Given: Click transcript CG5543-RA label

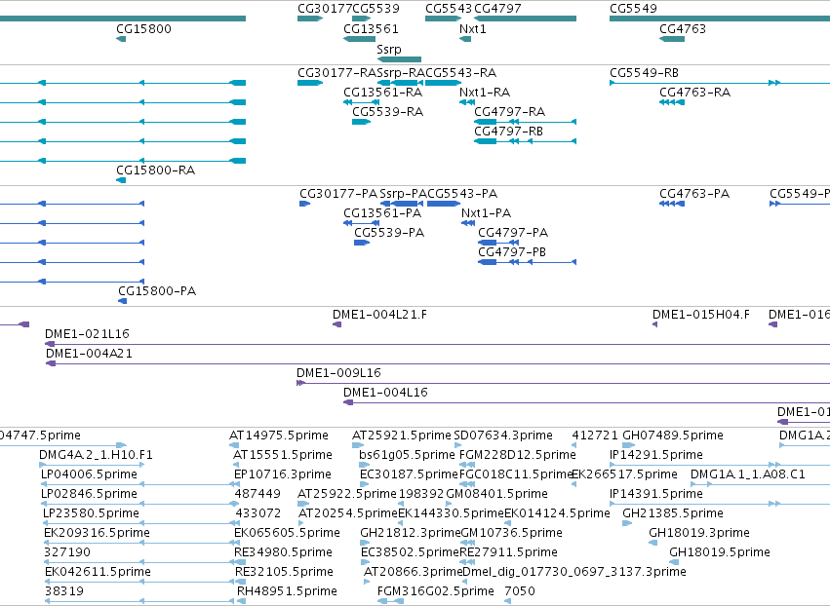Looking at the screenshot, I should 461,72.
